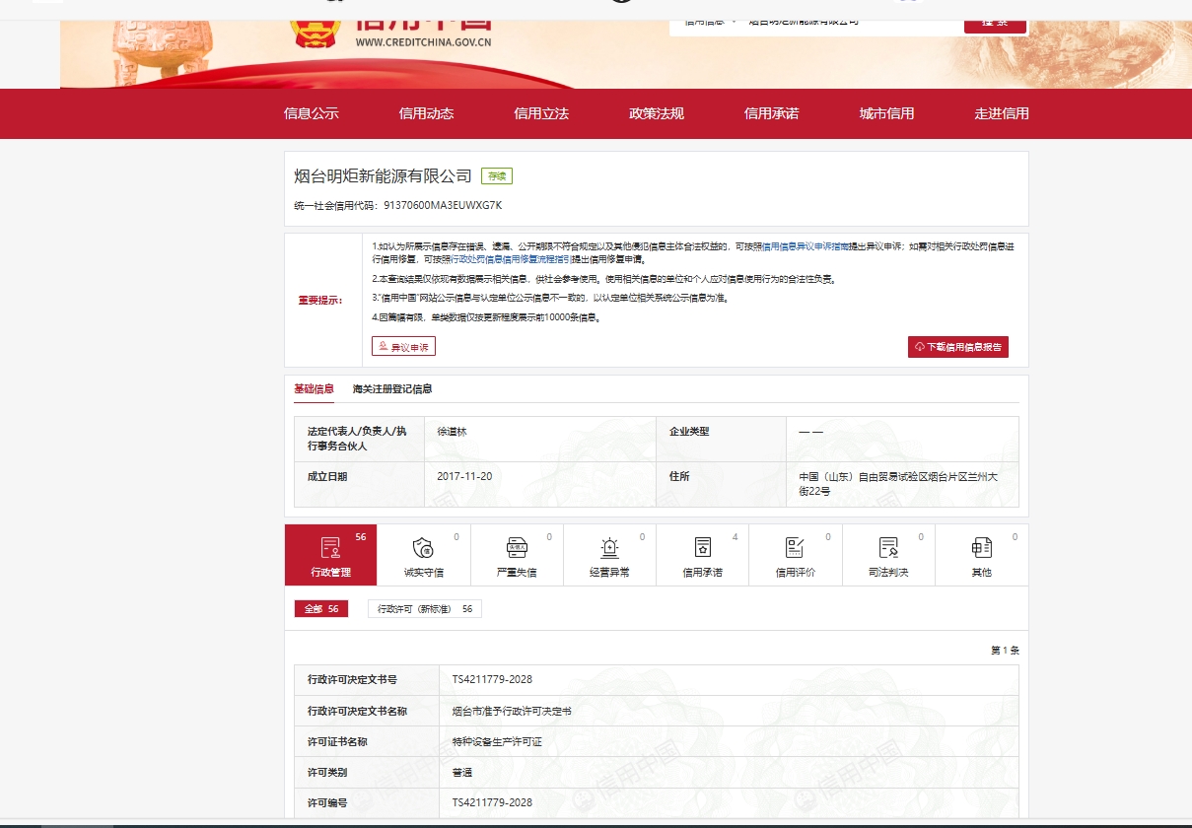This screenshot has height=828, width=1192.
Task: Click the 重要提示 label
Action: (x=320, y=300)
